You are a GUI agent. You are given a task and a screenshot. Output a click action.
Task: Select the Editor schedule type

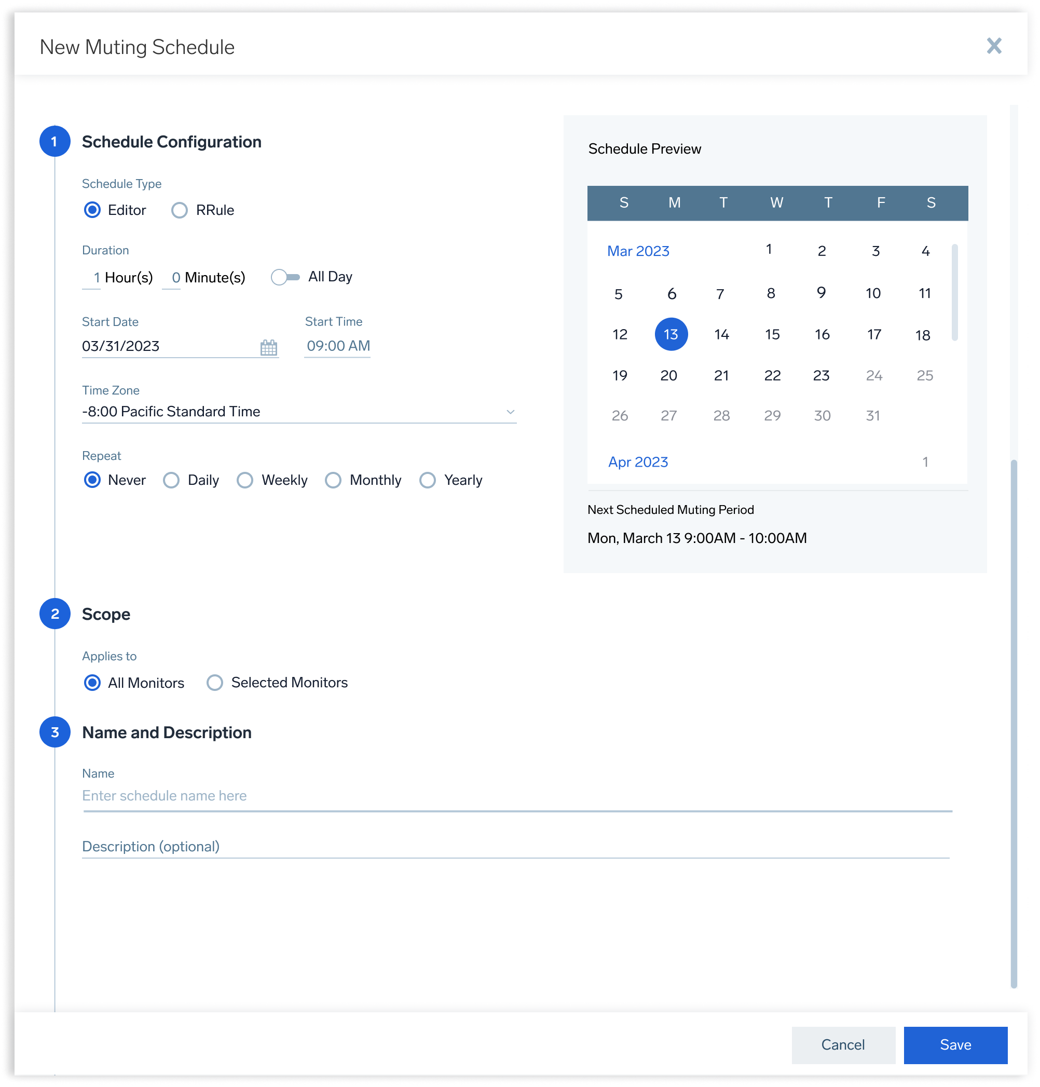pos(92,210)
